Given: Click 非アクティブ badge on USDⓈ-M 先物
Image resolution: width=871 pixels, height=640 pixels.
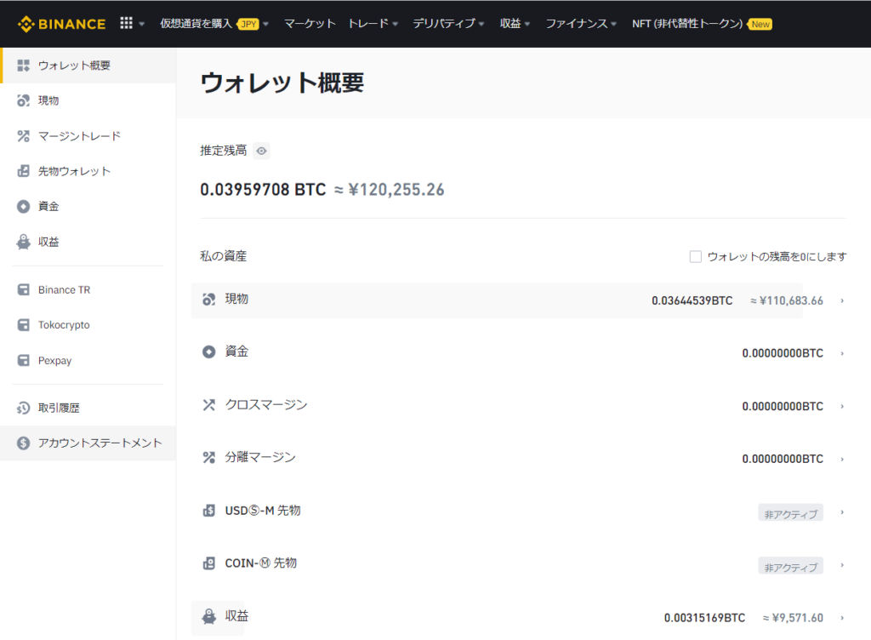Looking at the screenshot, I should [x=790, y=513].
